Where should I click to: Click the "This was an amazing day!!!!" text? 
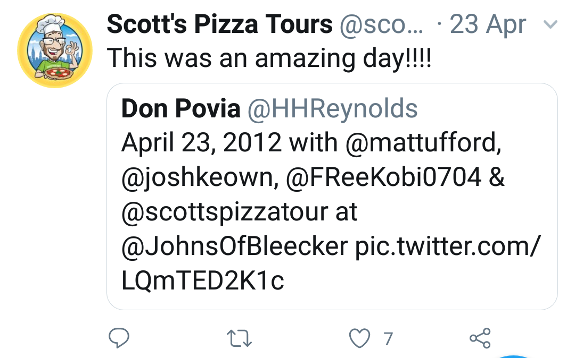pos(269,57)
